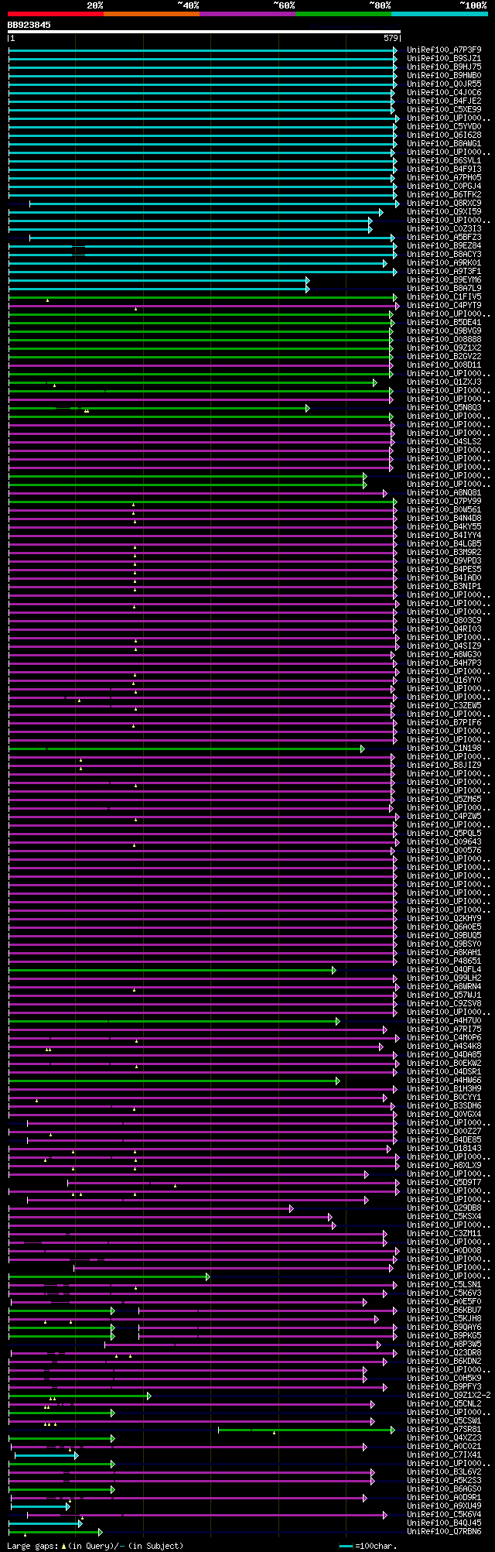
Task: Pick the UniRef100_B9EYM6 entry
Action: pyautogui.click(x=444, y=279)
